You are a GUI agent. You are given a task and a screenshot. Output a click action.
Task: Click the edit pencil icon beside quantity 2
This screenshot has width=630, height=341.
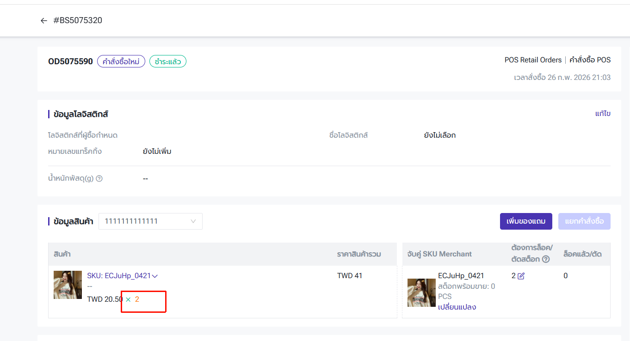521,276
